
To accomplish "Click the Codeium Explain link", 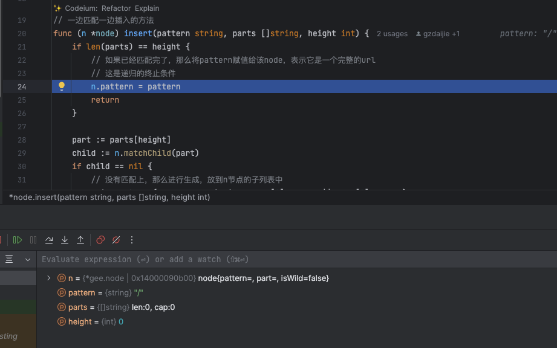I will 147,8.
